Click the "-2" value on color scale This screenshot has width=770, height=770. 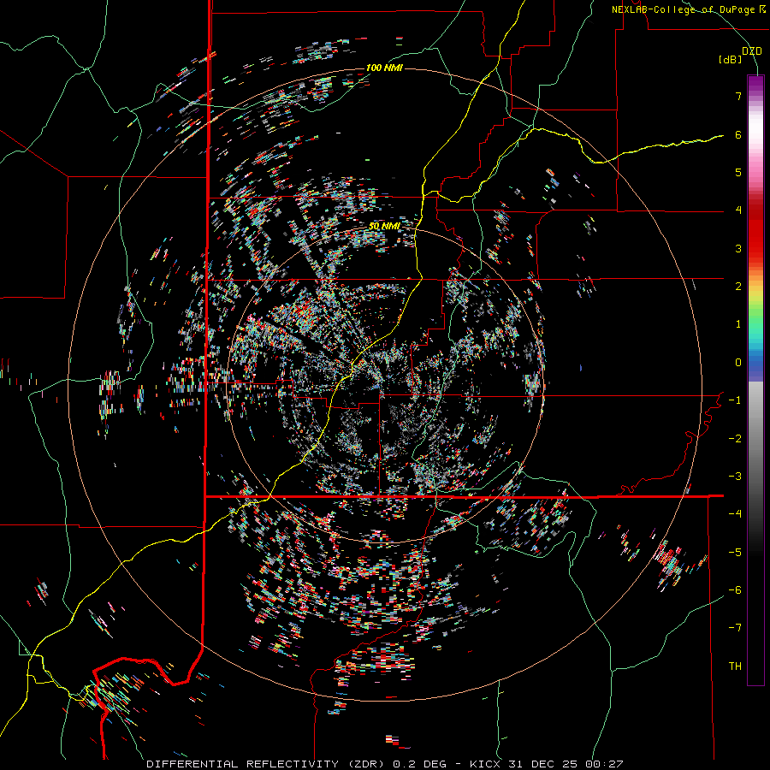[x=735, y=439]
